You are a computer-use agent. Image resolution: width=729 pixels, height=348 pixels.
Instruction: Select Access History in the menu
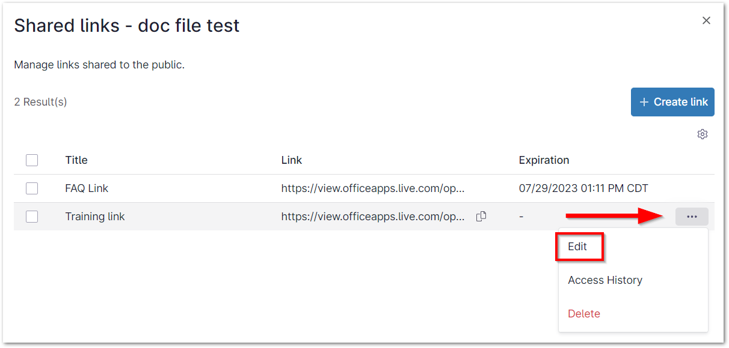click(605, 280)
